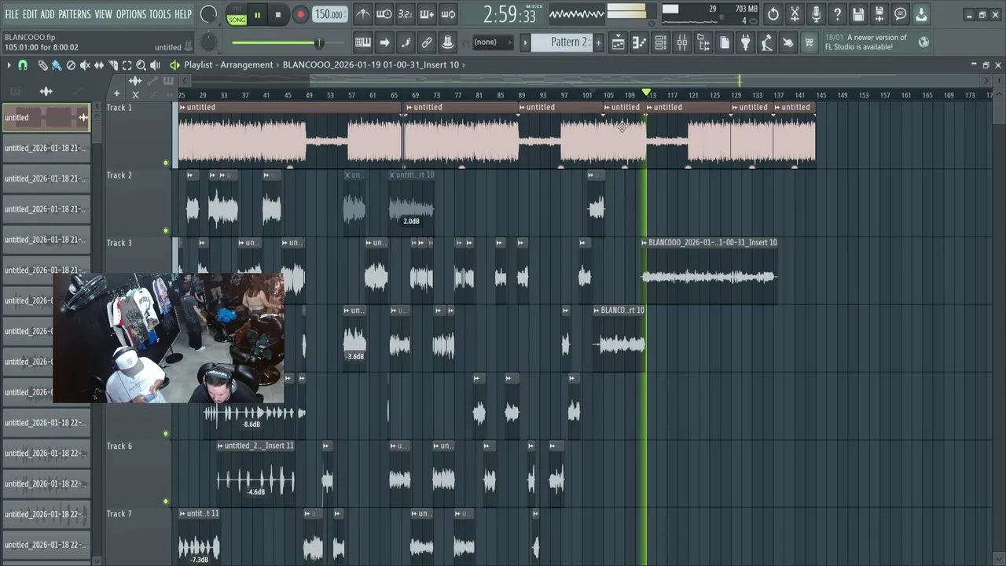This screenshot has height=566, width=1006.
Task: Open the Playlist view icon
Action: click(619, 42)
